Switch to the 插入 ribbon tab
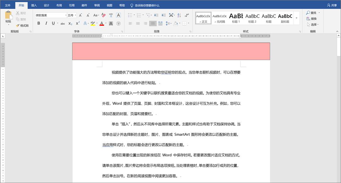Viewport: 341px width, 183px height. pos(34,5)
